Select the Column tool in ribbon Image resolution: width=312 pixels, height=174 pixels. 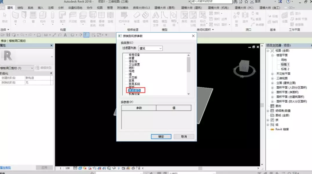pos(53,18)
